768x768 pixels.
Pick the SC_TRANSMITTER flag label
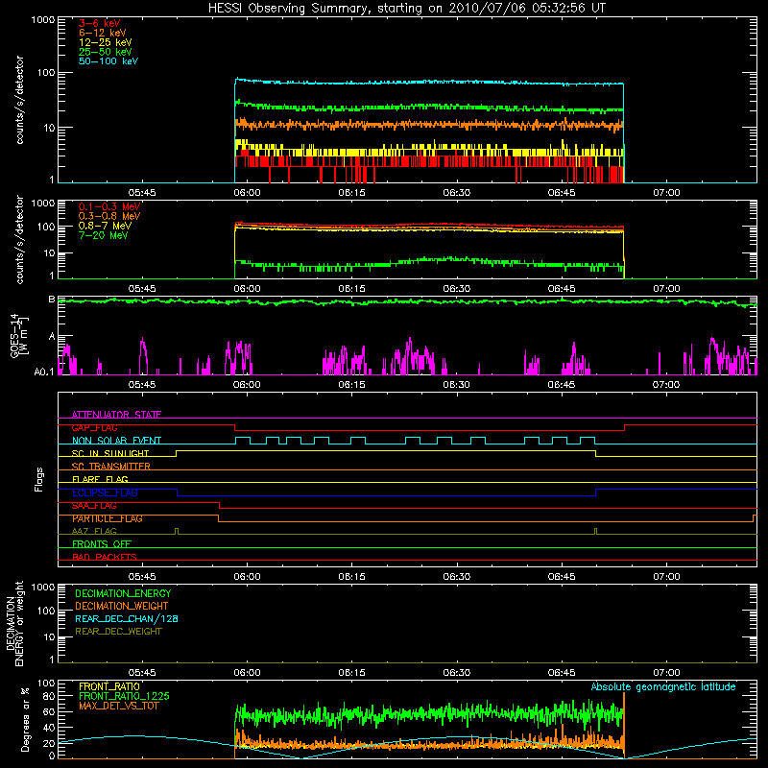click(x=111, y=467)
